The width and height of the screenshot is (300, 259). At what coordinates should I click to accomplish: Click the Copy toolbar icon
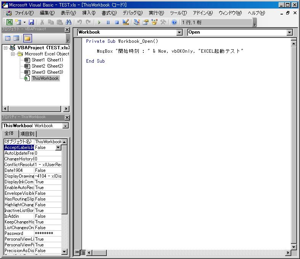click(x=51, y=22)
